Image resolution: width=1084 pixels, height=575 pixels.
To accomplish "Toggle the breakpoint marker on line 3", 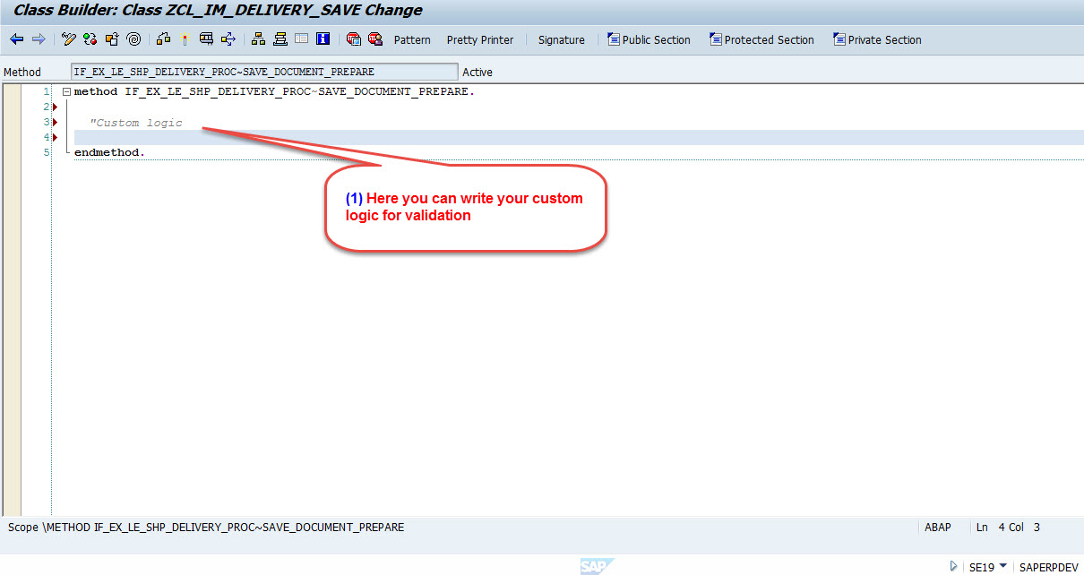I will (x=54, y=121).
